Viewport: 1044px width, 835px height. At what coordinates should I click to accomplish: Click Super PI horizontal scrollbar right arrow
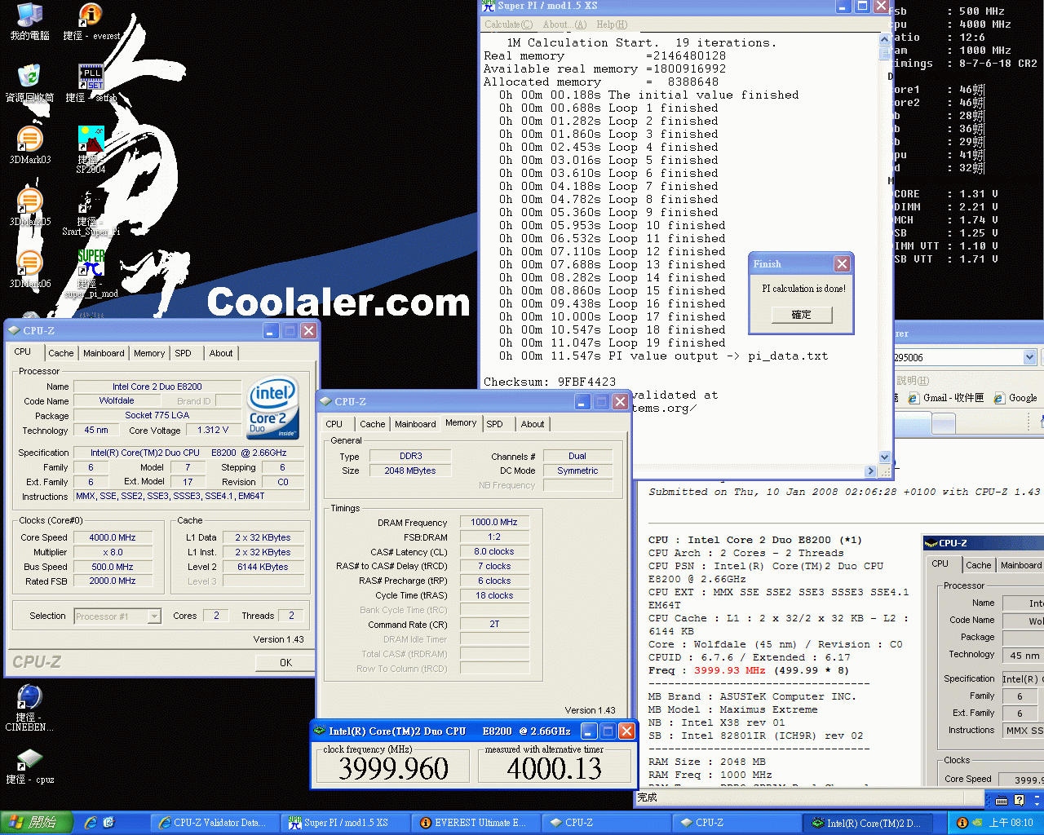tap(870, 471)
